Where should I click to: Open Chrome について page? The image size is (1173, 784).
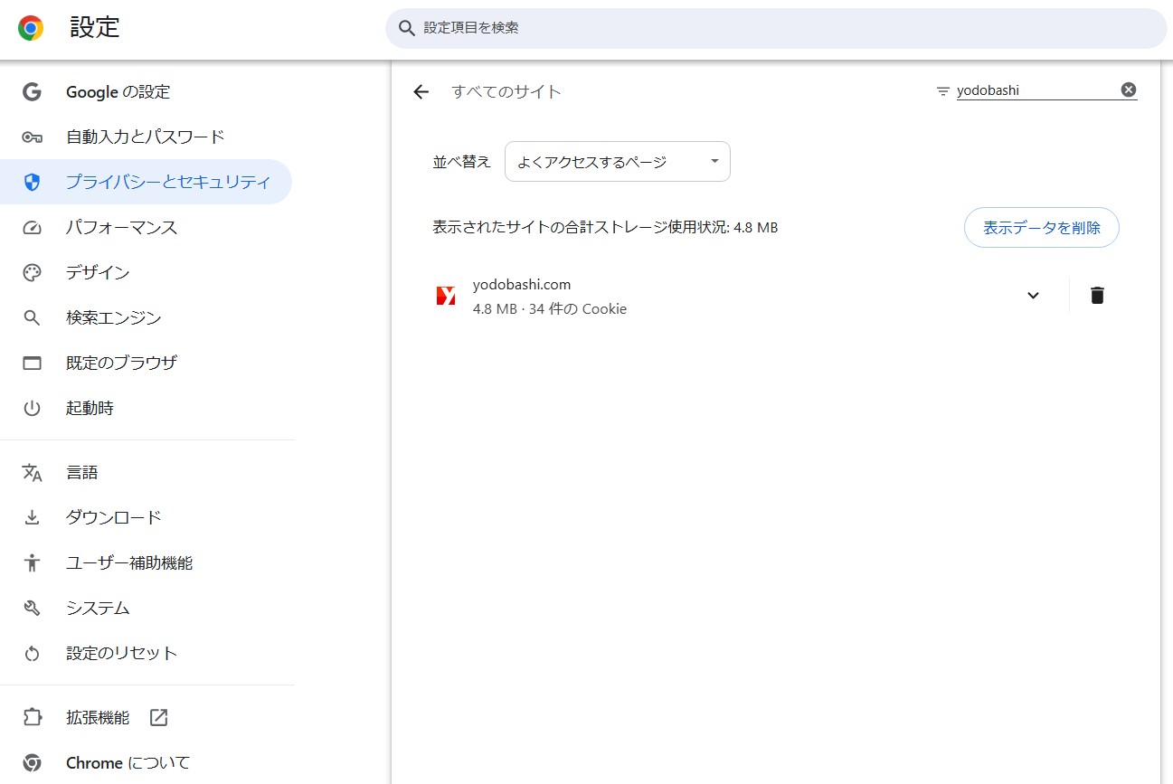[128, 763]
